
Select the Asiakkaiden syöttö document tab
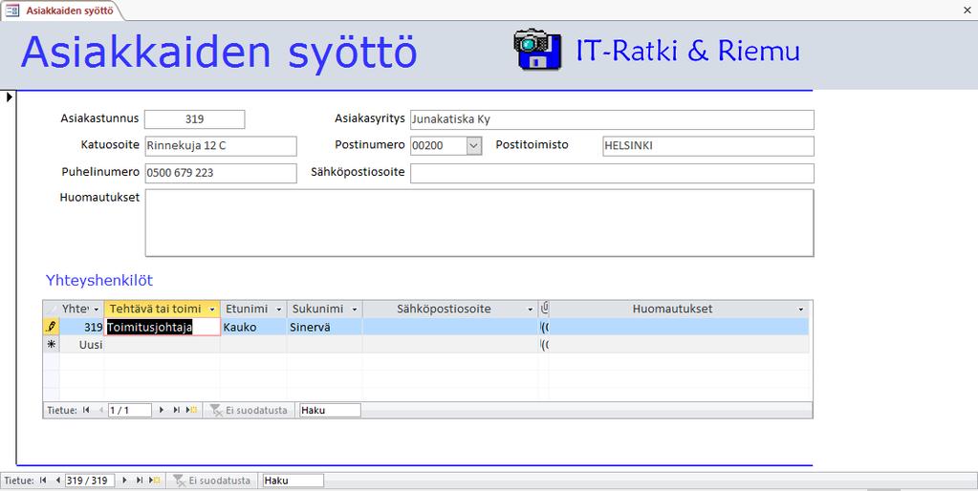pos(60,11)
